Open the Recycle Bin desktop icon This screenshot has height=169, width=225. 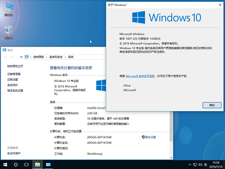[8, 32]
